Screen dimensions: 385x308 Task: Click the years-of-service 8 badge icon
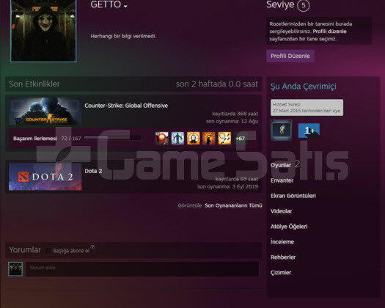(282, 131)
